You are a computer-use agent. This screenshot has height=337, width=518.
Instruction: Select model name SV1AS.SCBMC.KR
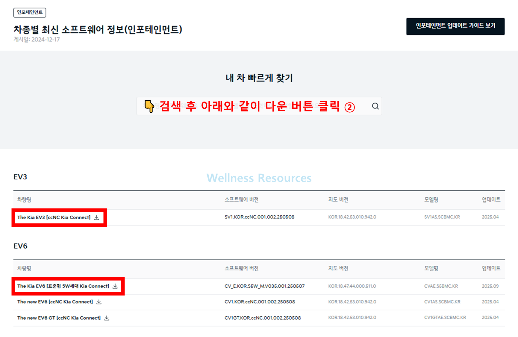(442, 217)
